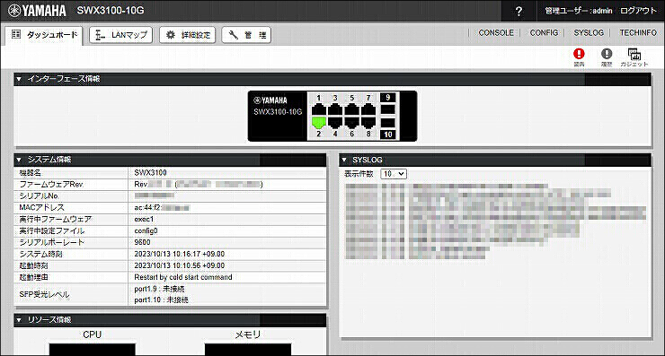Collapse the システム情報 panel
The width and height of the screenshot is (665, 356).
(19, 160)
